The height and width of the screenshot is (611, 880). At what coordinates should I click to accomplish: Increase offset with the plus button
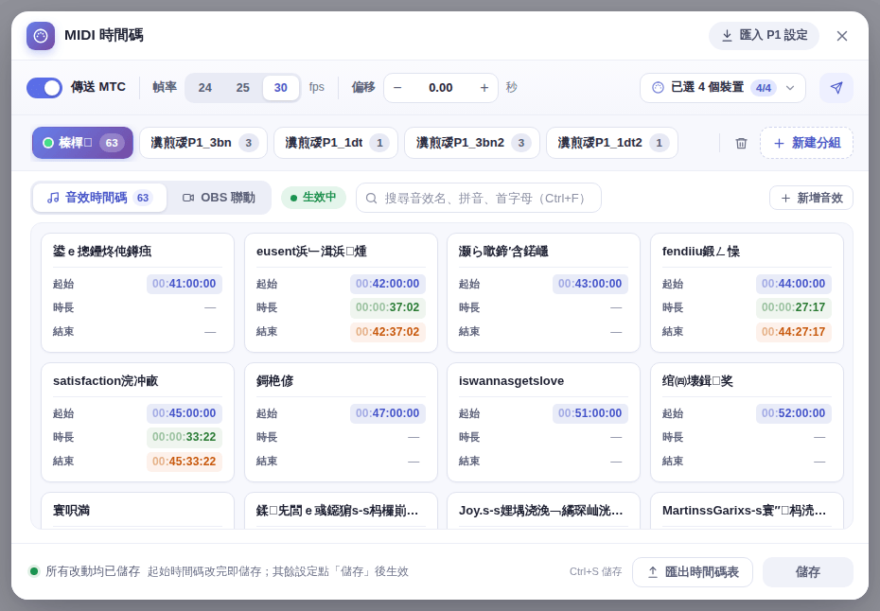[x=484, y=88]
